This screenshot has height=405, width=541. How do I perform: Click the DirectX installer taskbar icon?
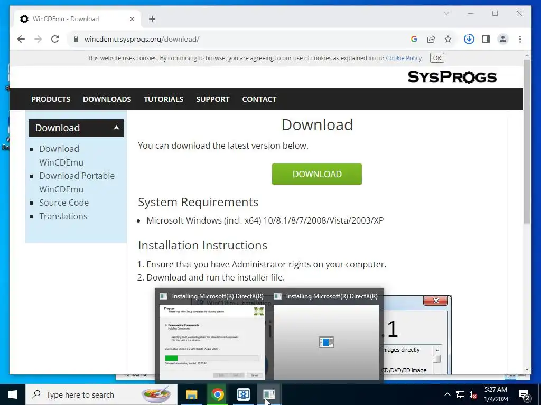pyautogui.click(x=269, y=394)
